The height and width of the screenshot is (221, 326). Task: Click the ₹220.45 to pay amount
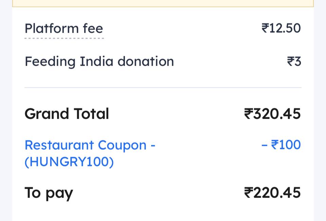pyautogui.click(x=272, y=193)
